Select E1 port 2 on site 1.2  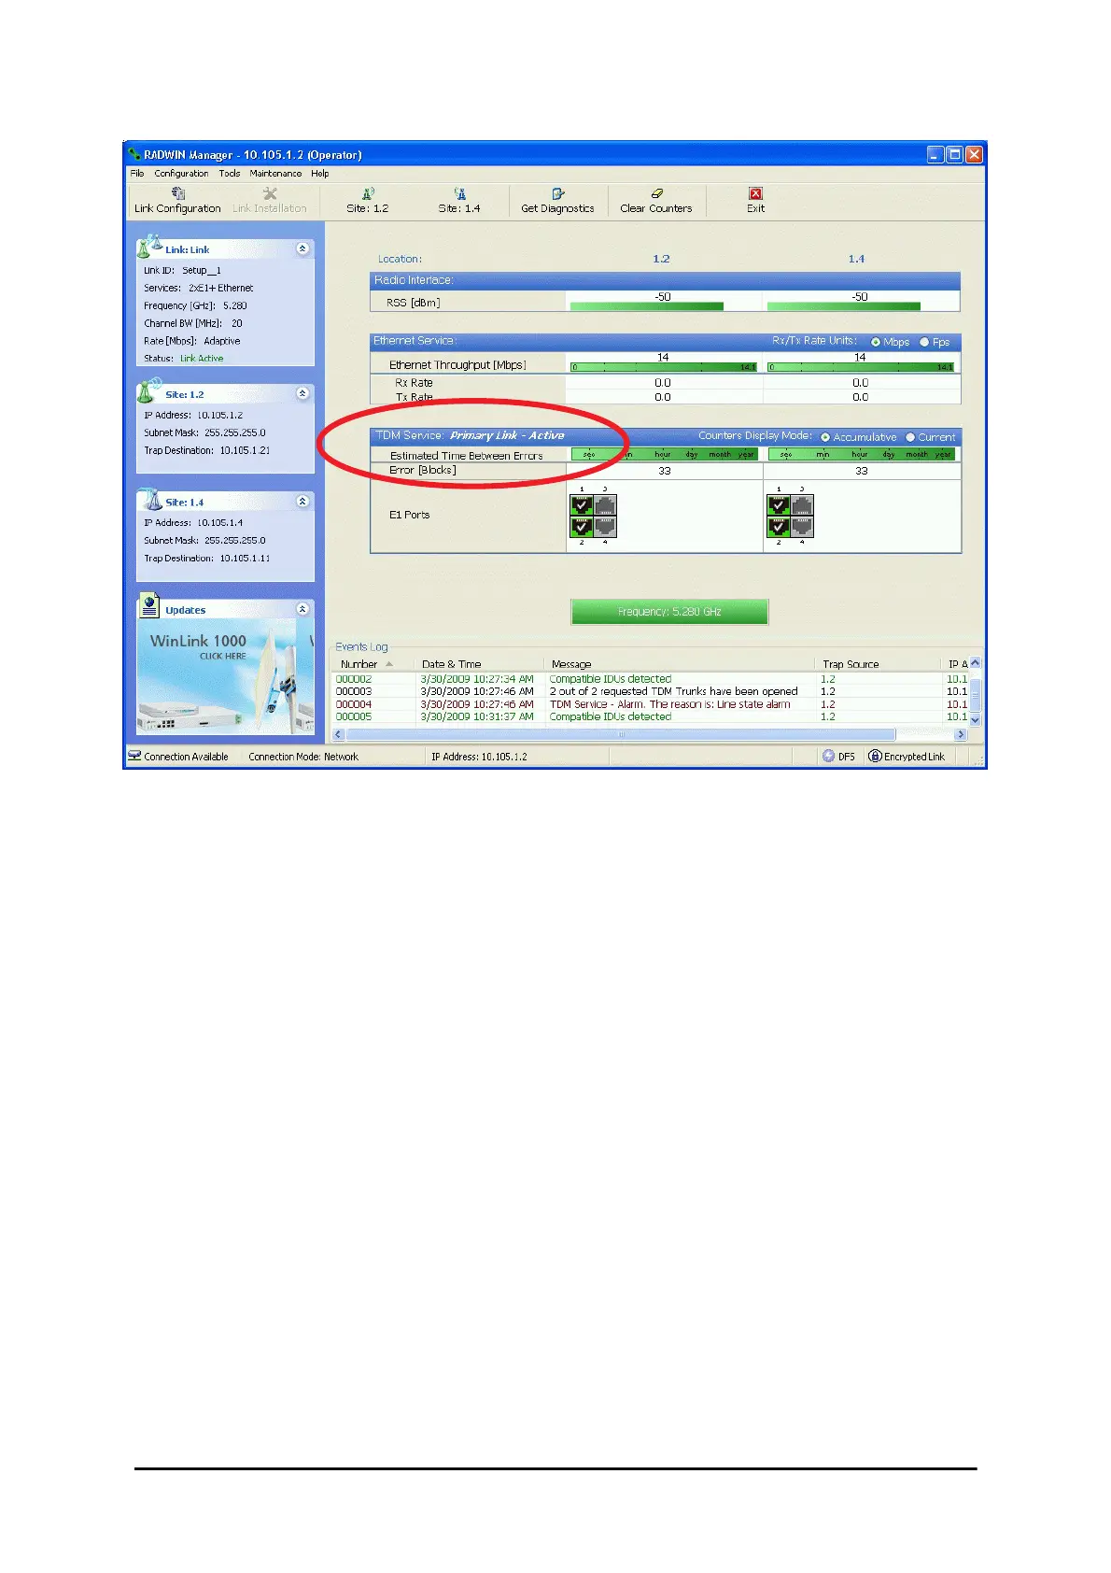(582, 527)
